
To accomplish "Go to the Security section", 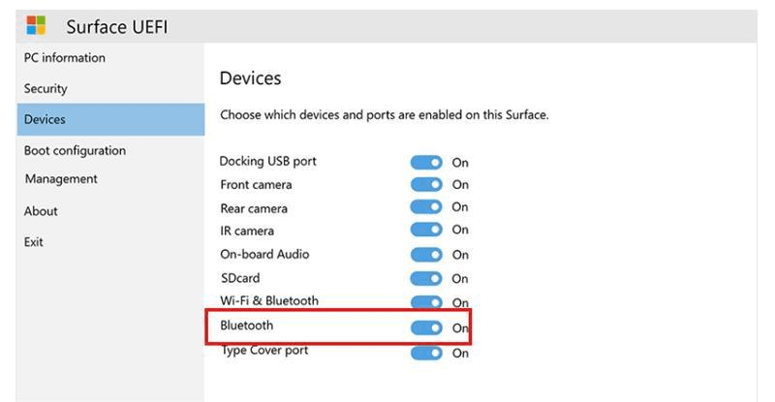I will [46, 89].
